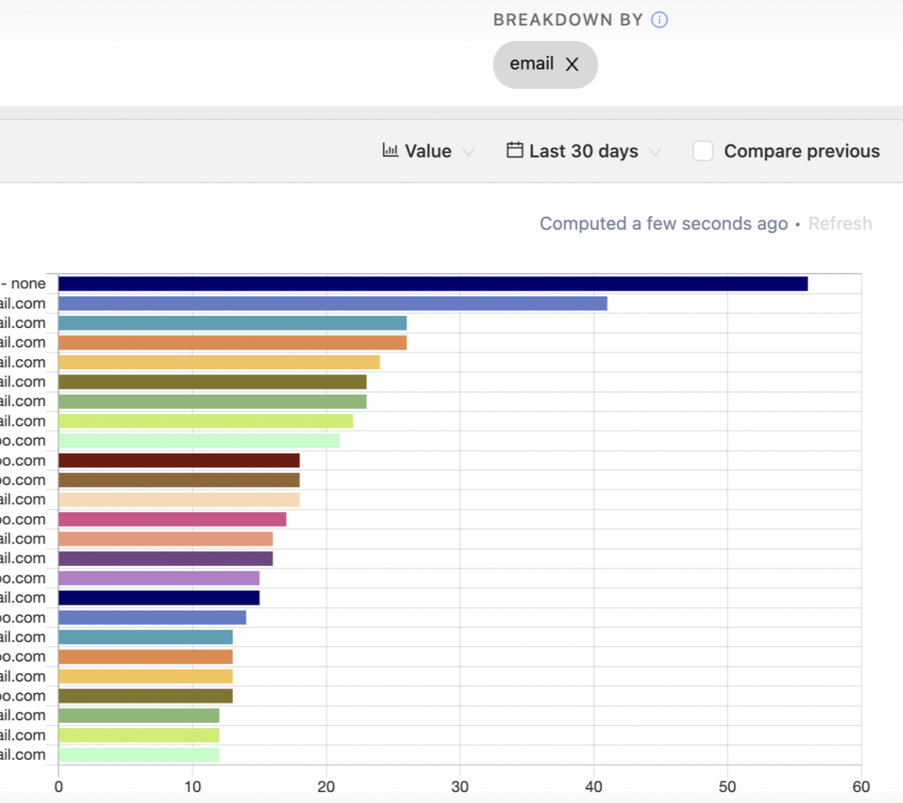
Task: Click the second-longest bar ending near 41
Action: click(x=332, y=304)
